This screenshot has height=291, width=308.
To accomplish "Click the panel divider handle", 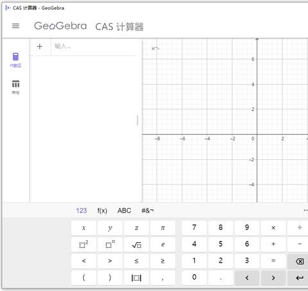I will (137, 120).
